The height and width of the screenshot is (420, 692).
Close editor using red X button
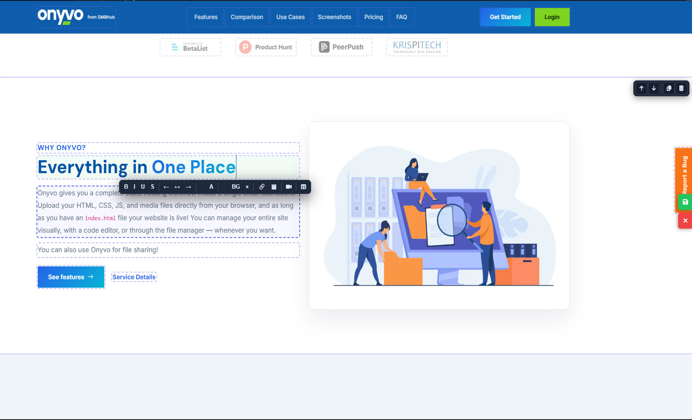pyautogui.click(x=685, y=221)
